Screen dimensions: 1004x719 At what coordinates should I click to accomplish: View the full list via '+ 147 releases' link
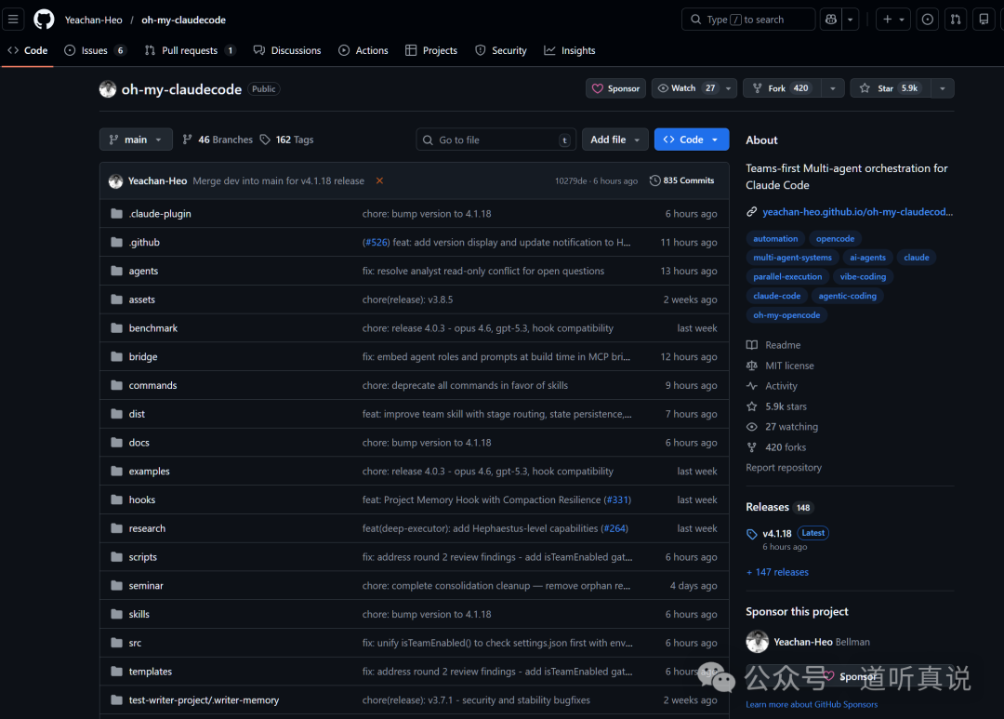coord(777,572)
